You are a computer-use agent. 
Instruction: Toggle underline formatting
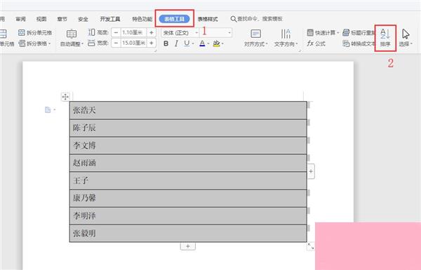click(x=187, y=43)
